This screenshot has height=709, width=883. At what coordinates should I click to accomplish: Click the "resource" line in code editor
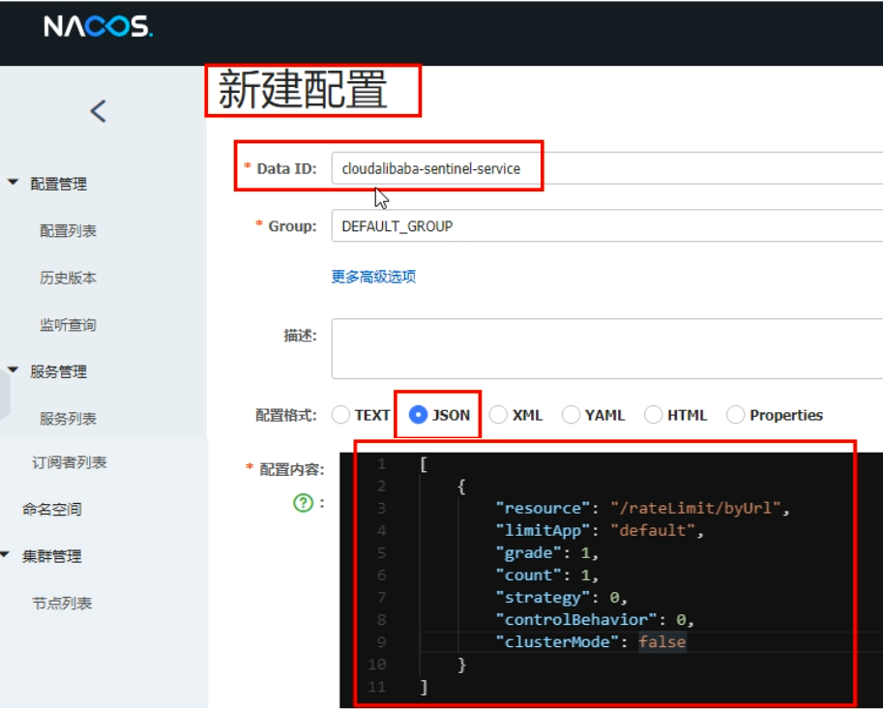[x=642, y=508]
